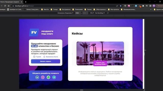Expand the New Era bookmark folder
The height and width of the screenshot is (91, 163).
tap(45, 9)
